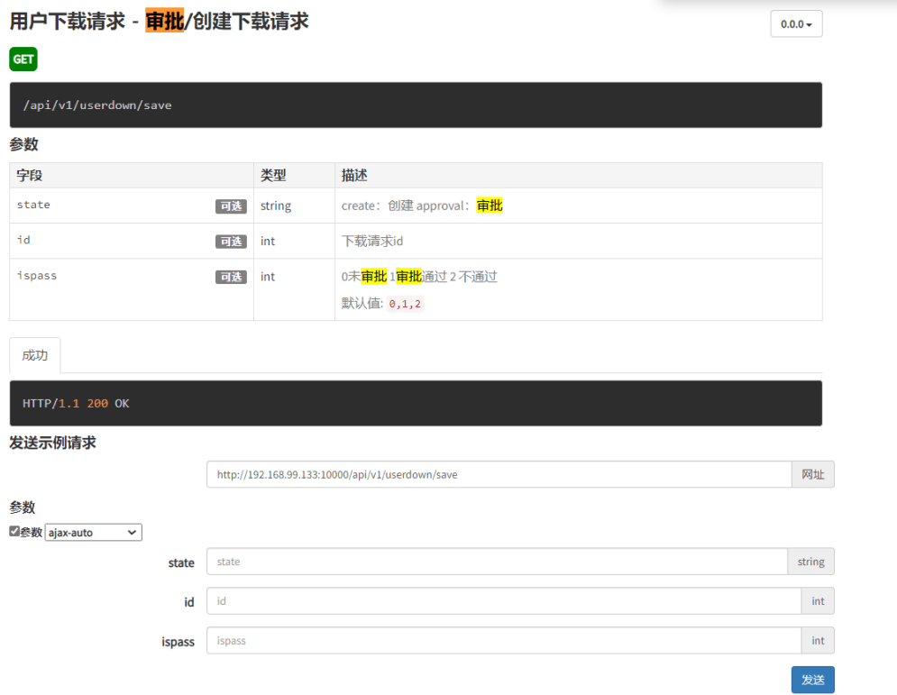897x695 pixels.
Task: Focus the sample request URL field
Action: pos(499,474)
